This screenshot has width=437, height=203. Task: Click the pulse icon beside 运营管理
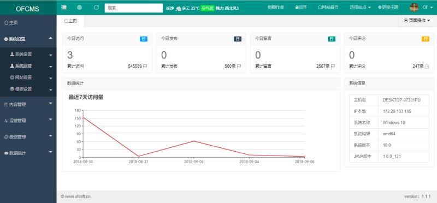pos(6,121)
